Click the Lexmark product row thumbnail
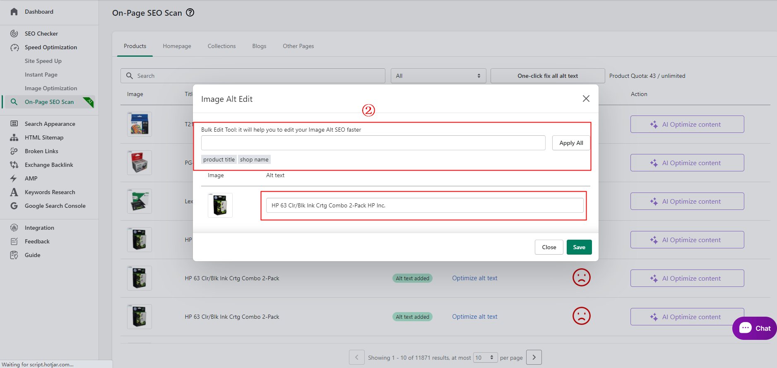Viewport: 777px width, 368px height. 140,201
